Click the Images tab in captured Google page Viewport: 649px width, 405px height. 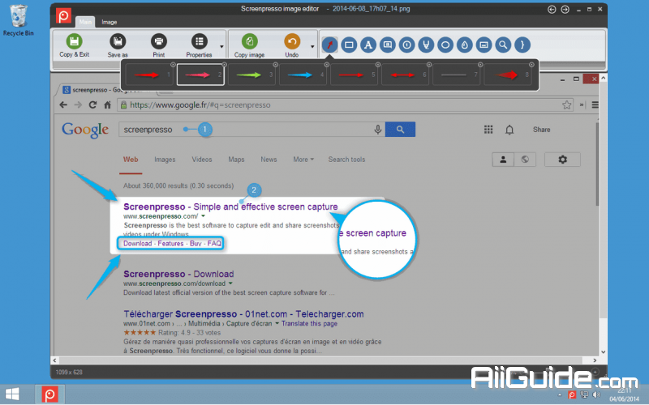pyautogui.click(x=165, y=160)
